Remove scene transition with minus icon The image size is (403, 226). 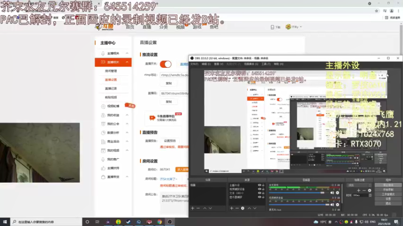coord(364,190)
